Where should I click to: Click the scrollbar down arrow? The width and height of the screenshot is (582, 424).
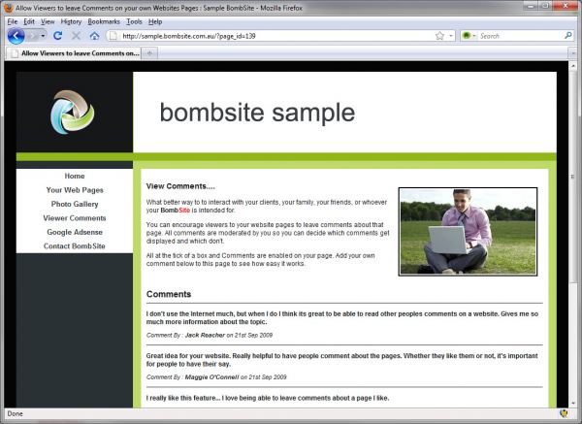(x=573, y=404)
